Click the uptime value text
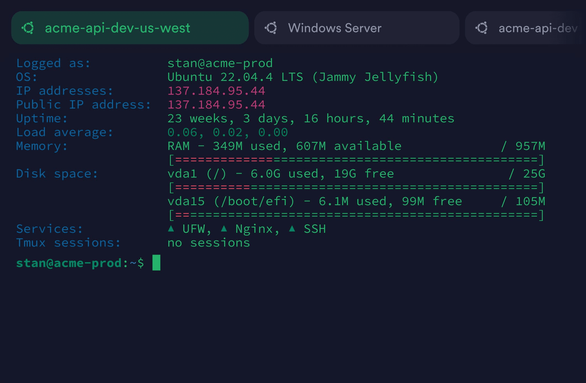Screen dimensions: 586x383 (311, 118)
